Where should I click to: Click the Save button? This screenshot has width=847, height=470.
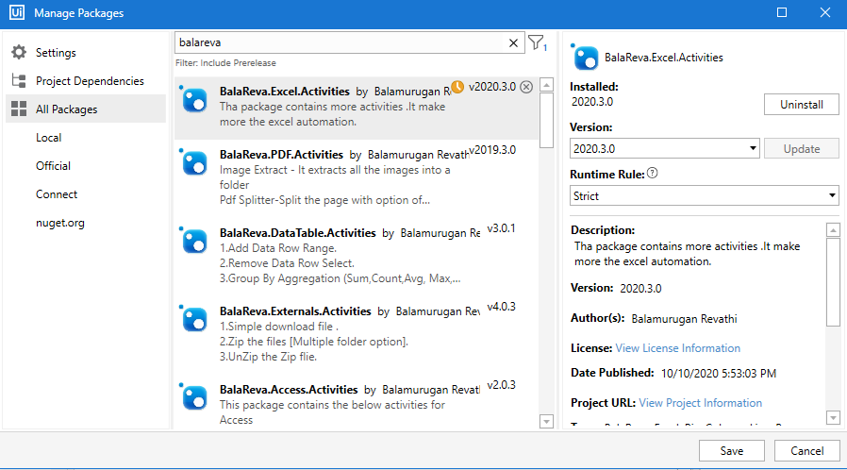[x=731, y=450]
